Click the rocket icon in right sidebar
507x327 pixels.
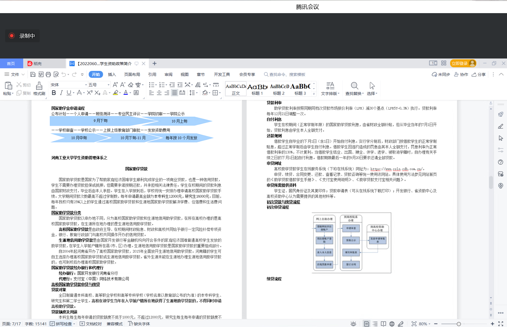tap(501, 114)
